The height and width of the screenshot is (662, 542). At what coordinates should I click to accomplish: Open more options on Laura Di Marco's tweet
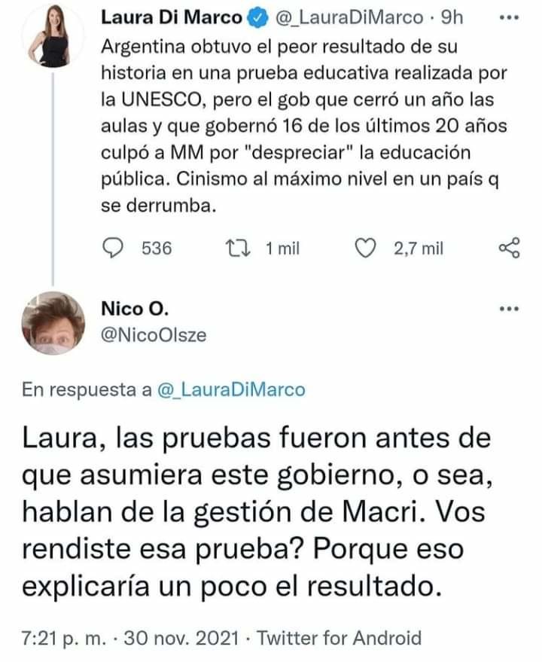510,17
